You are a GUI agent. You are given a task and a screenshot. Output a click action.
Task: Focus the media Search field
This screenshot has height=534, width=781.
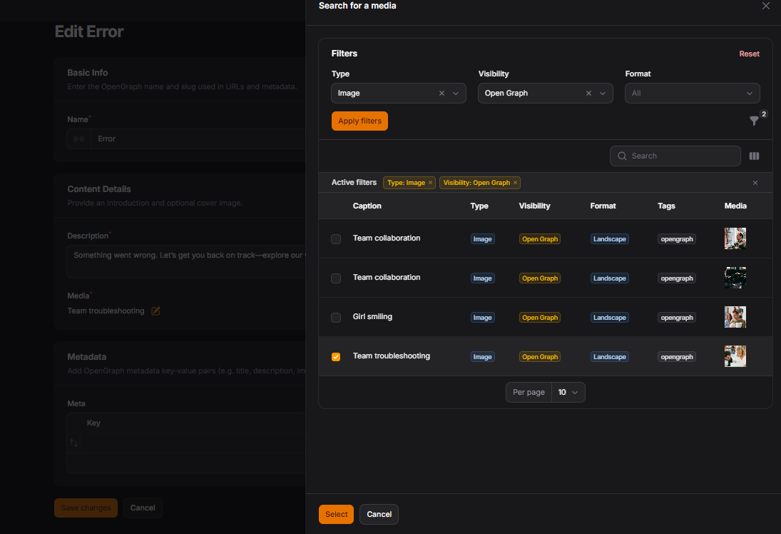(675, 156)
